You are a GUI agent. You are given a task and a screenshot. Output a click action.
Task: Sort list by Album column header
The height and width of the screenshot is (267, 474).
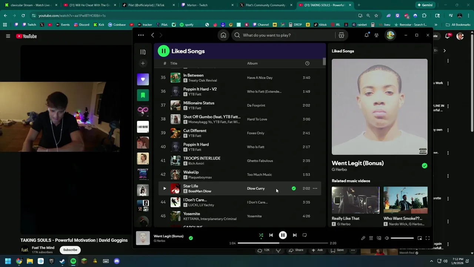252,63
